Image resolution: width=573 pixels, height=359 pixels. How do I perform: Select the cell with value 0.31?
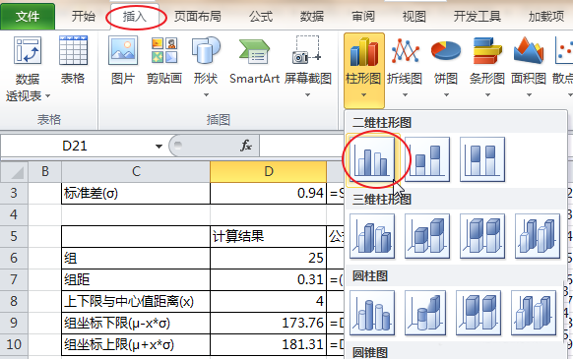click(x=269, y=279)
